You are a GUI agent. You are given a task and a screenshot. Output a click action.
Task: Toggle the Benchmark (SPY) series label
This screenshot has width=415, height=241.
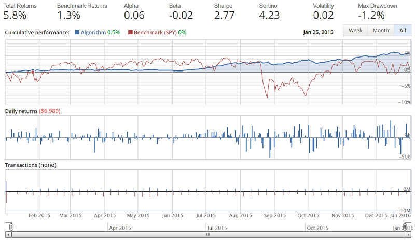pos(155,32)
